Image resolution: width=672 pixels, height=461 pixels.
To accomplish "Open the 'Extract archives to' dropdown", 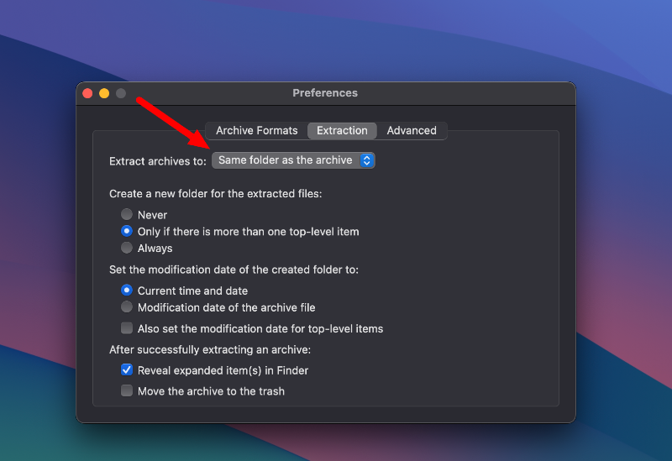I will click(x=293, y=160).
